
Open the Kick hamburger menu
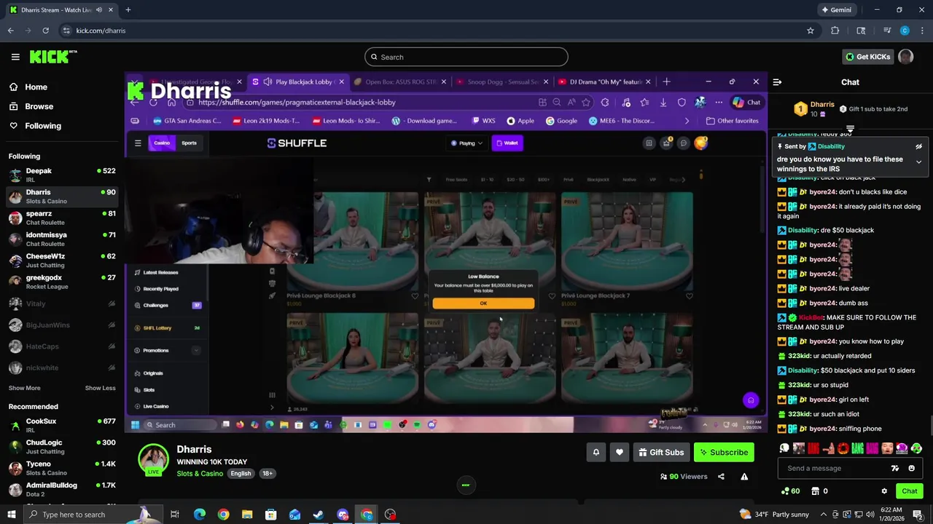click(x=15, y=57)
